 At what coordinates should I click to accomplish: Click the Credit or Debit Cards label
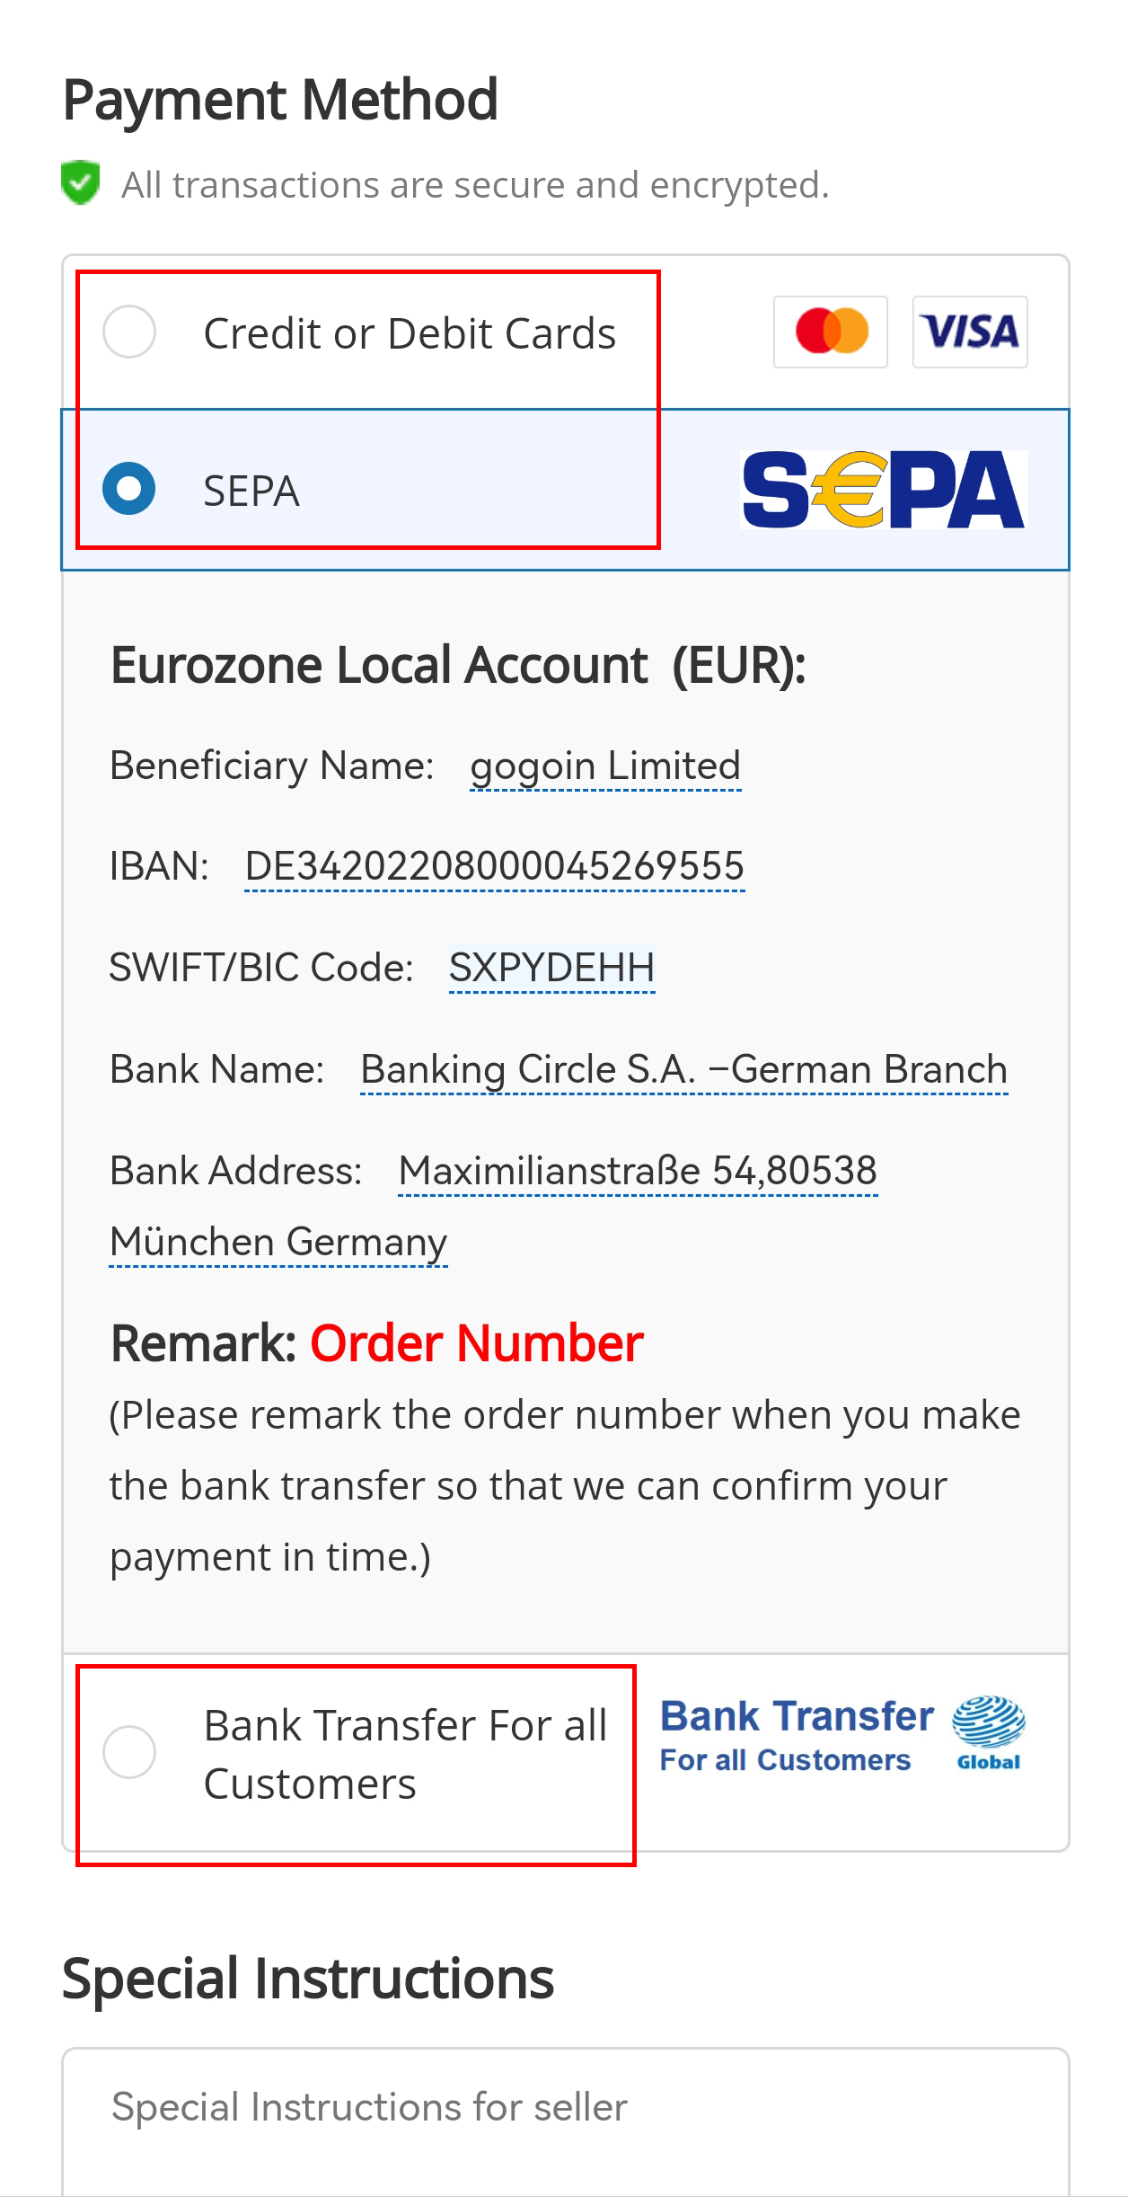click(410, 333)
